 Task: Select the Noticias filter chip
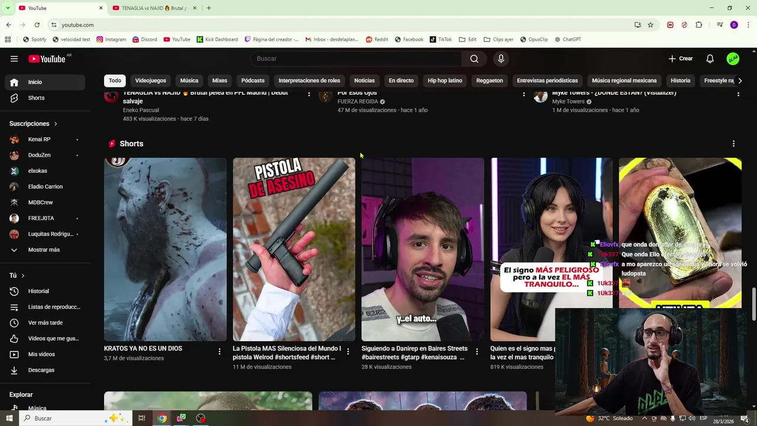364,80
